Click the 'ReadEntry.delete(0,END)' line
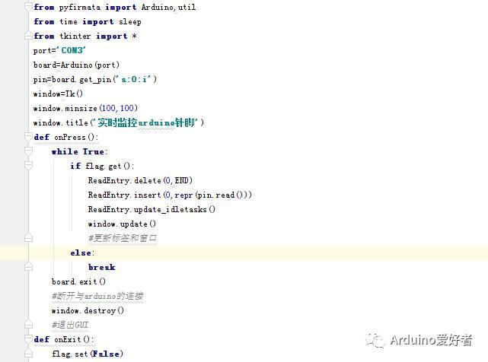The width and height of the screenshot is (488, 362). [140, 180]
